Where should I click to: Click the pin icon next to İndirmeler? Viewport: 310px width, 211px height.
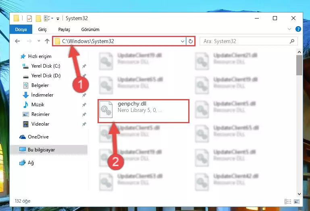pos(84,95)
